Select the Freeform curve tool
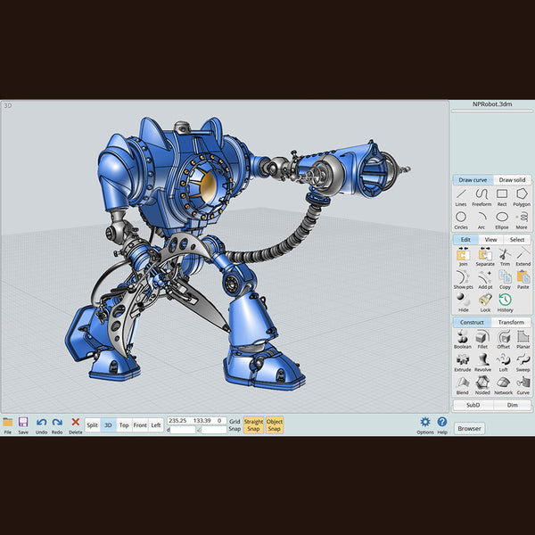This screenshot has width=535, height=535. click(481, 196)
